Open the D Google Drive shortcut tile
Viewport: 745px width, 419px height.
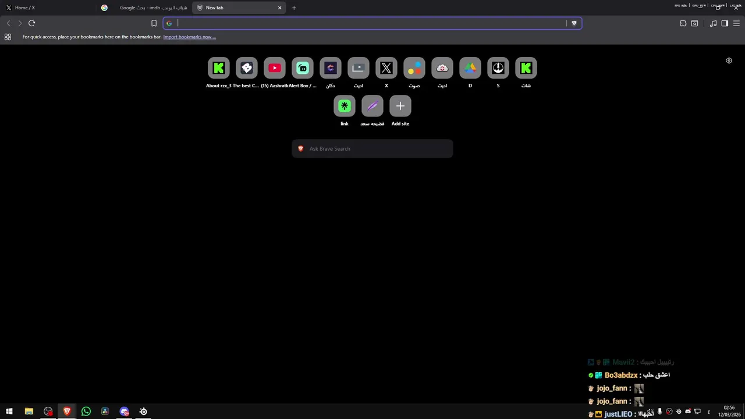pos(470,68)
